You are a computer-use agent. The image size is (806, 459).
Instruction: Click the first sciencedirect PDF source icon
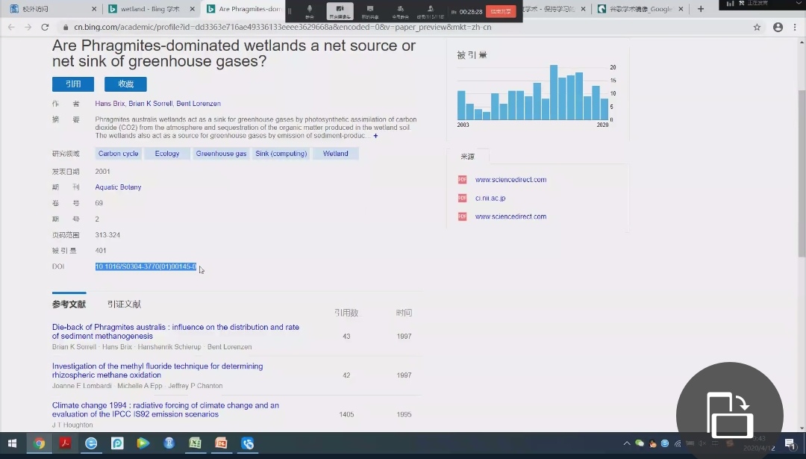click(462, 180)
